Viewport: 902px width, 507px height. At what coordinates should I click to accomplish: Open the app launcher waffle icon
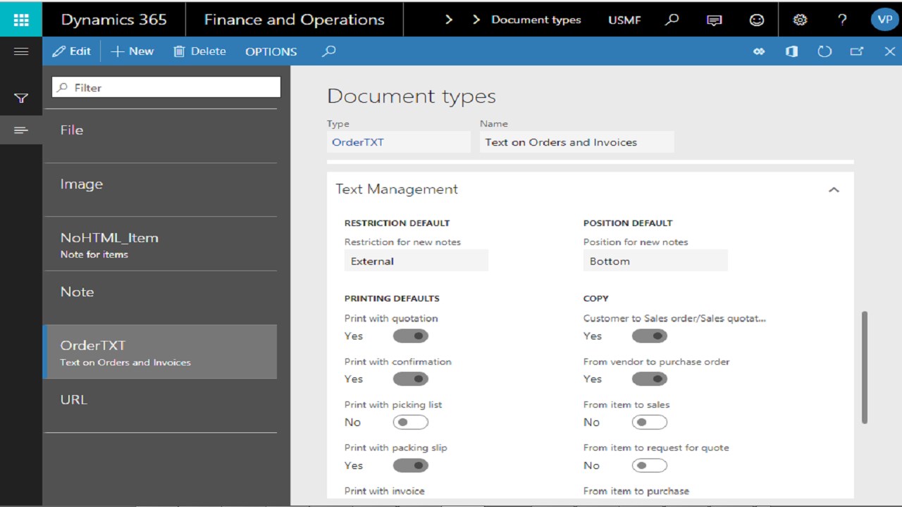[21, 19]
